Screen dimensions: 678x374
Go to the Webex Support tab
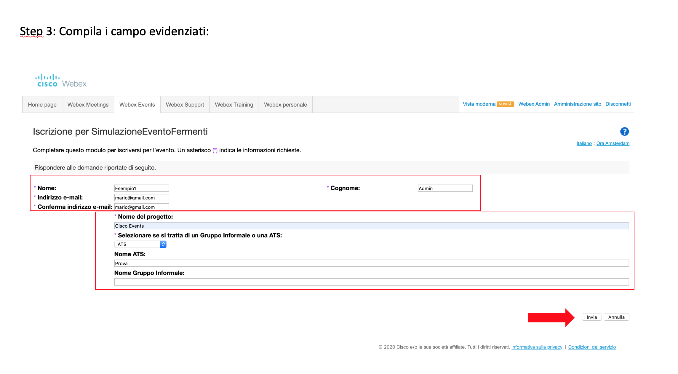185,105
